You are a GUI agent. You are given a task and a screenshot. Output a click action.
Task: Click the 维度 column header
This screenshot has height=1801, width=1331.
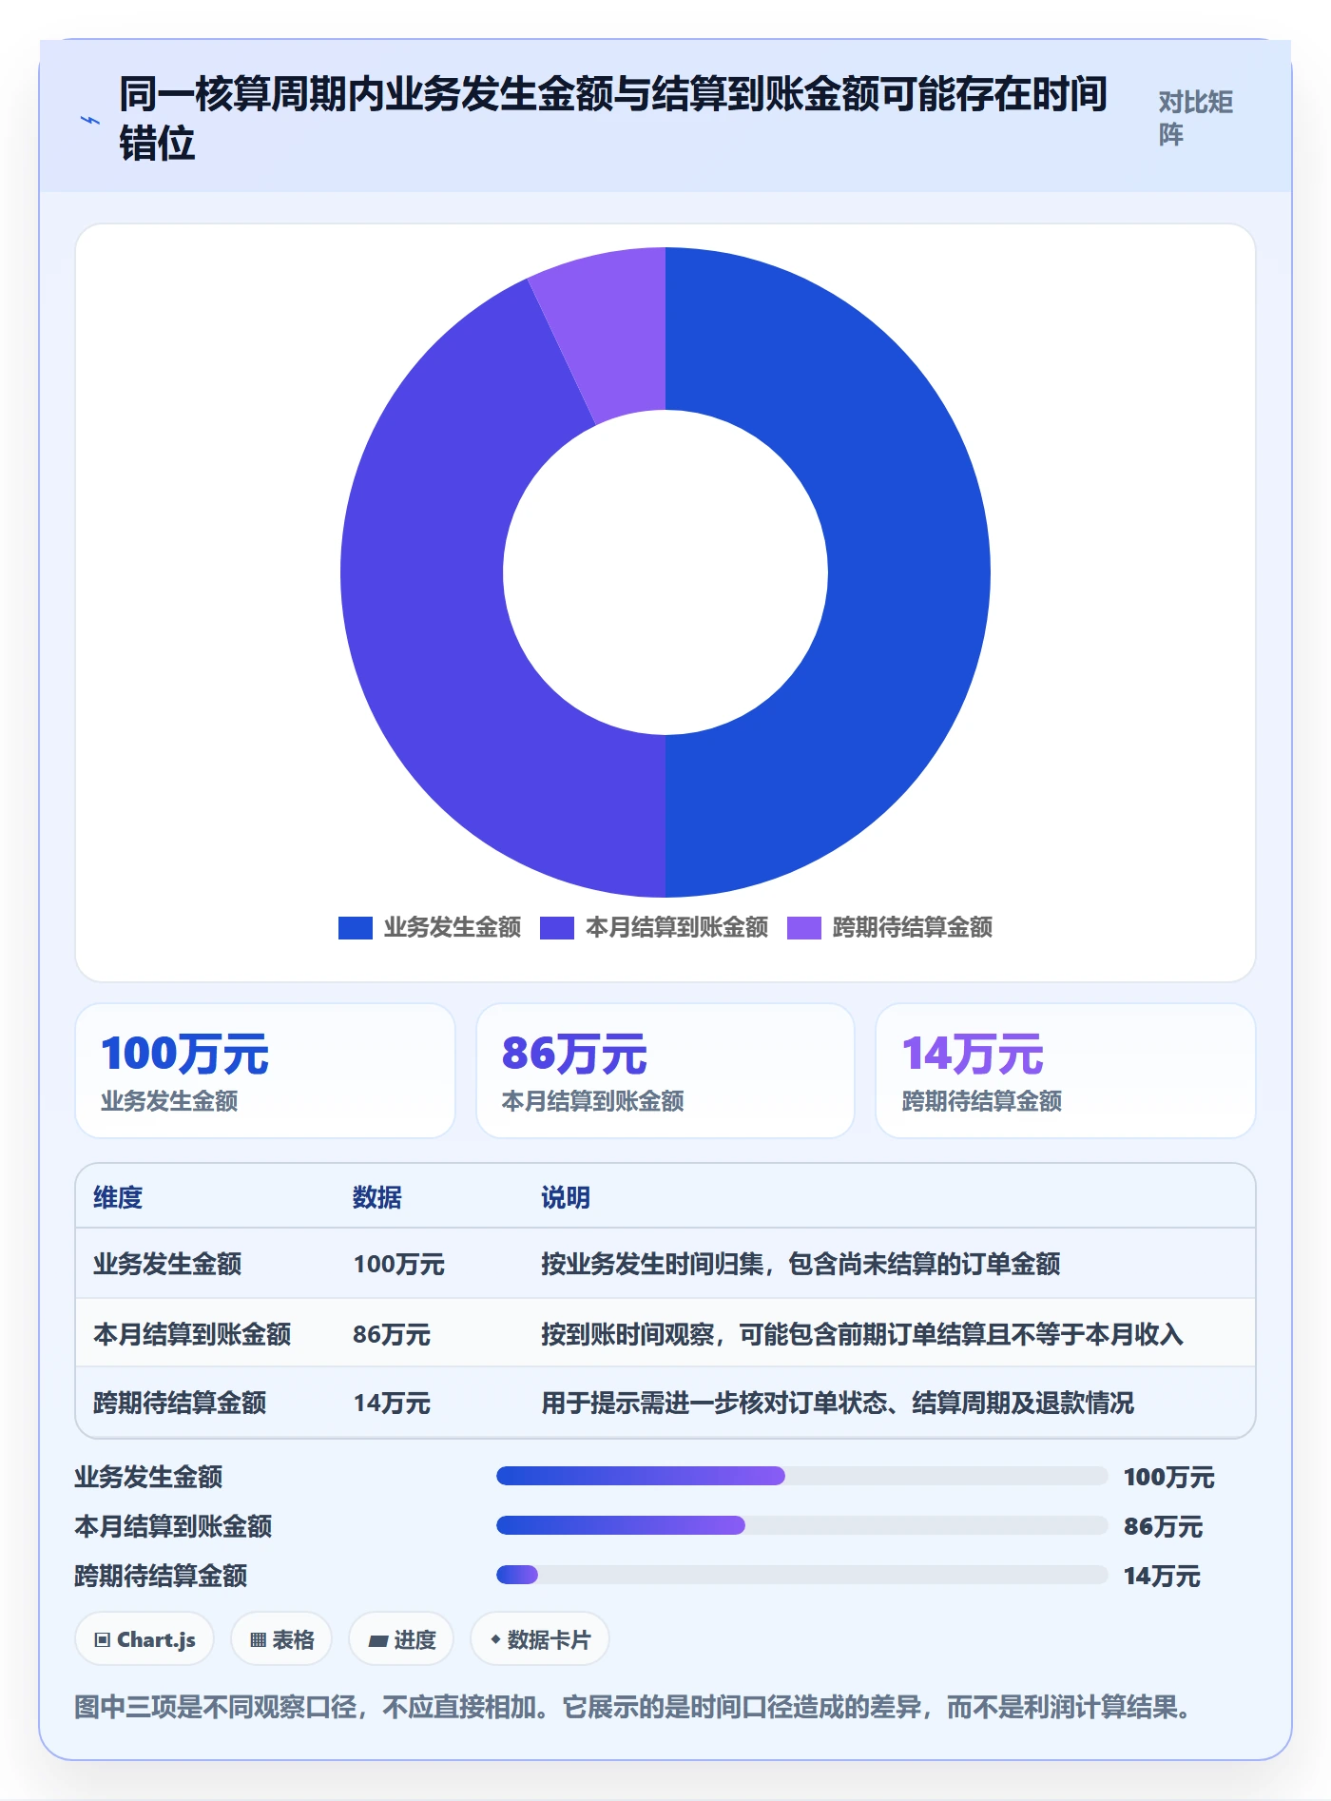pyautogui.click(x=118, y=1197)
